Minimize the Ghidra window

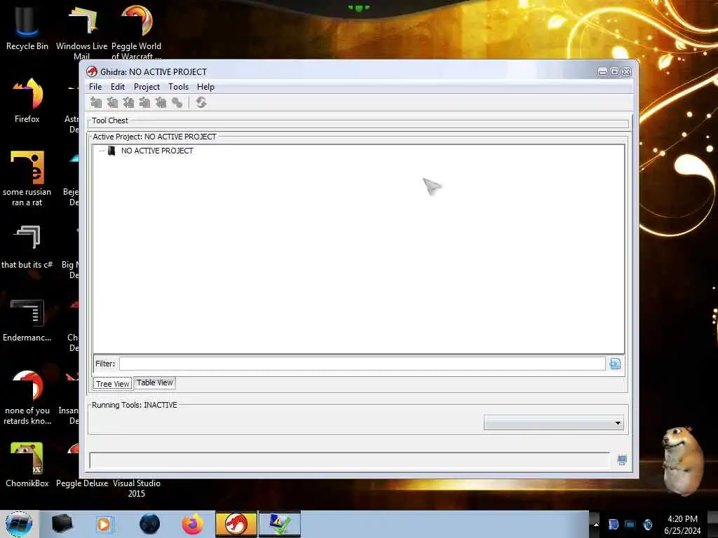pyautogui.click(x=602, y=72)
